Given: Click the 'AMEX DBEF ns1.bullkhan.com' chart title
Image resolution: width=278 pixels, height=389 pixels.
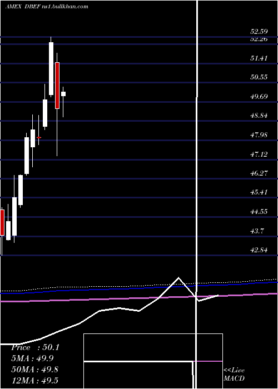Looking at the screenshot, I should click(47, 7).
